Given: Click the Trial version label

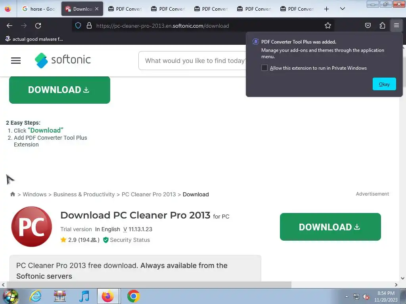Looking at the screenshot, I should pyautogui.click(x=76, y=229).
